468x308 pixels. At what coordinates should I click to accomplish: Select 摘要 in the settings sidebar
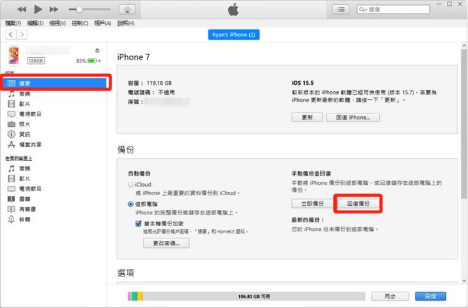[56, 83]
